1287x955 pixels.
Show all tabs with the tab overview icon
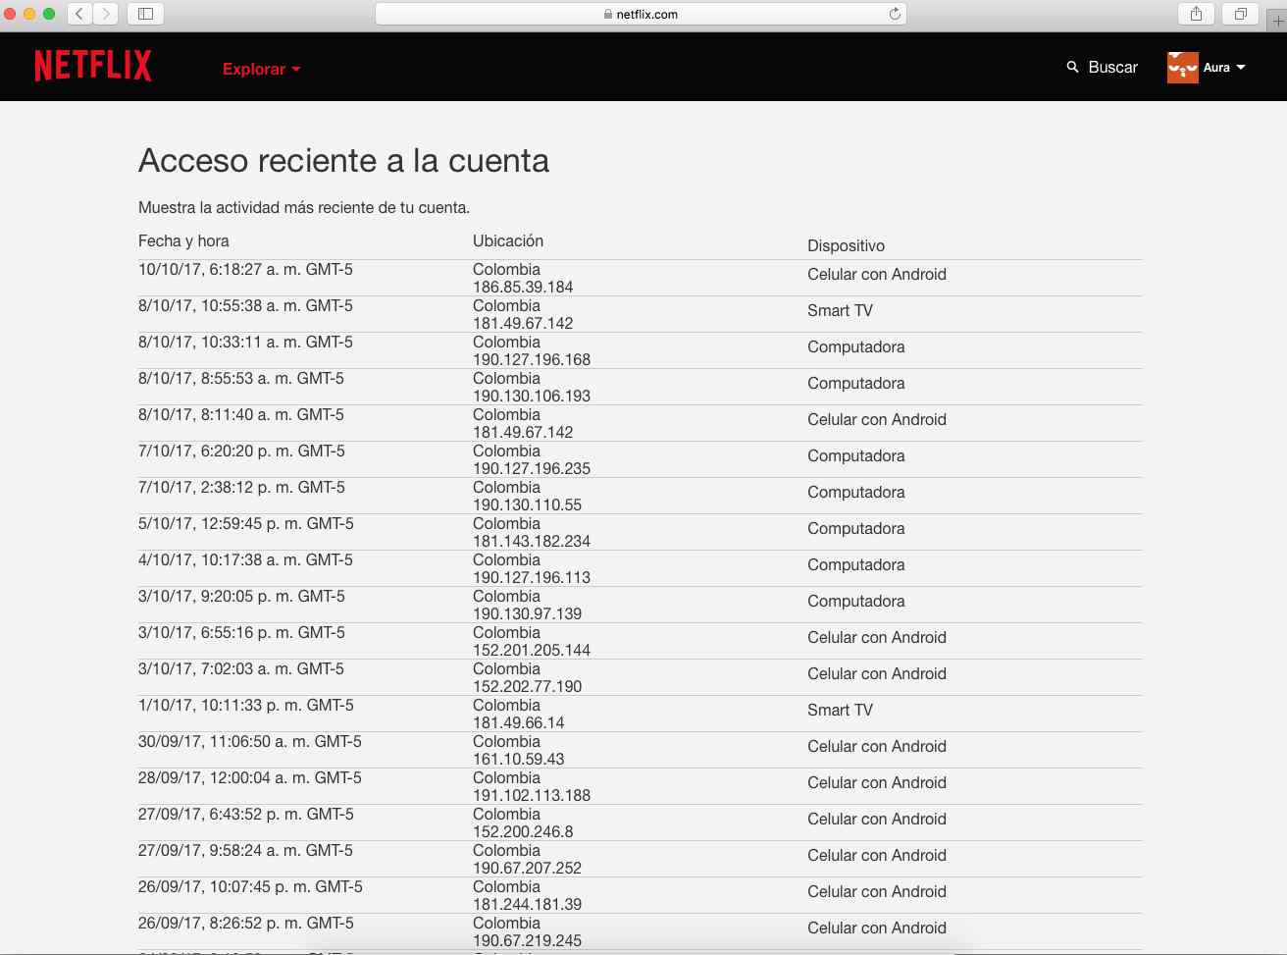(x=1240, y=14)
